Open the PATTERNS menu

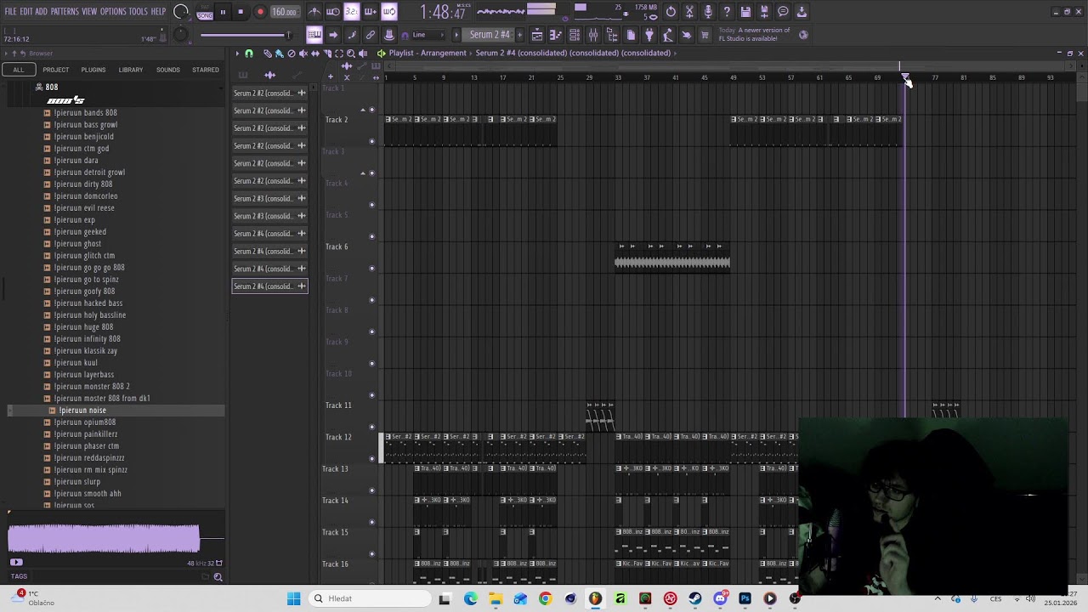tap(65, 12)
